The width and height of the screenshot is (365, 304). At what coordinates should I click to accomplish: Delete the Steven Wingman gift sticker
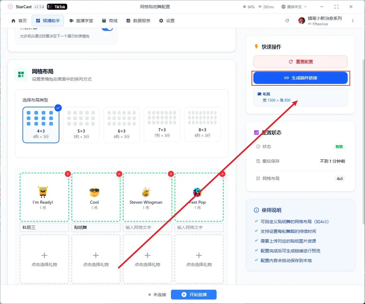(171, 174)
